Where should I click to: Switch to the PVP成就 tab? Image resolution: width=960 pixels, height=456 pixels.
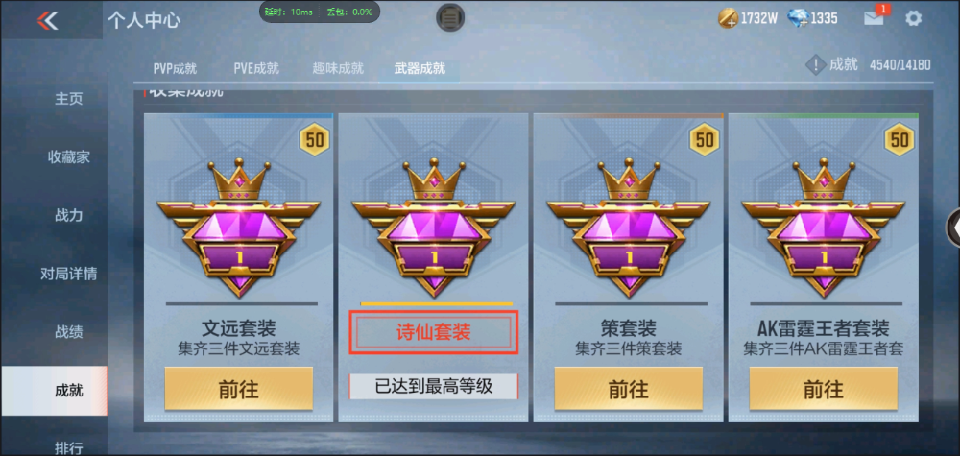[x=175, y=68]
